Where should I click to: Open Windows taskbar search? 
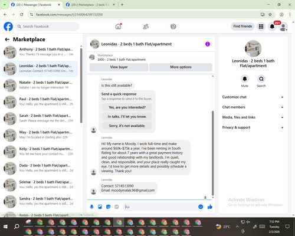pyautogui.click(x=17, y=227)
